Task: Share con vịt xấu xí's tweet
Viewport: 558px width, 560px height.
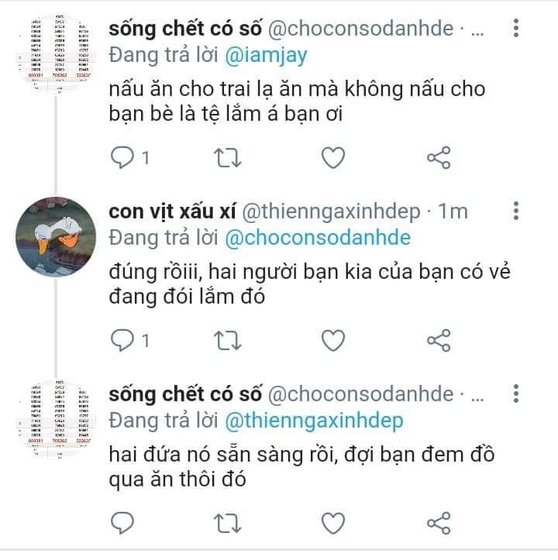Action: coord(439,340)
